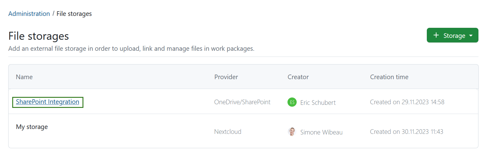Click the File storages breadcrumb item
The width and height of the screenshot is (487, 158).
point(74,14)
